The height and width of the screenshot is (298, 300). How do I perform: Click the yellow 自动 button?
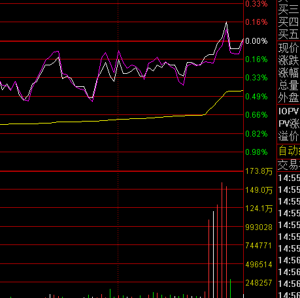pos(289,151)
